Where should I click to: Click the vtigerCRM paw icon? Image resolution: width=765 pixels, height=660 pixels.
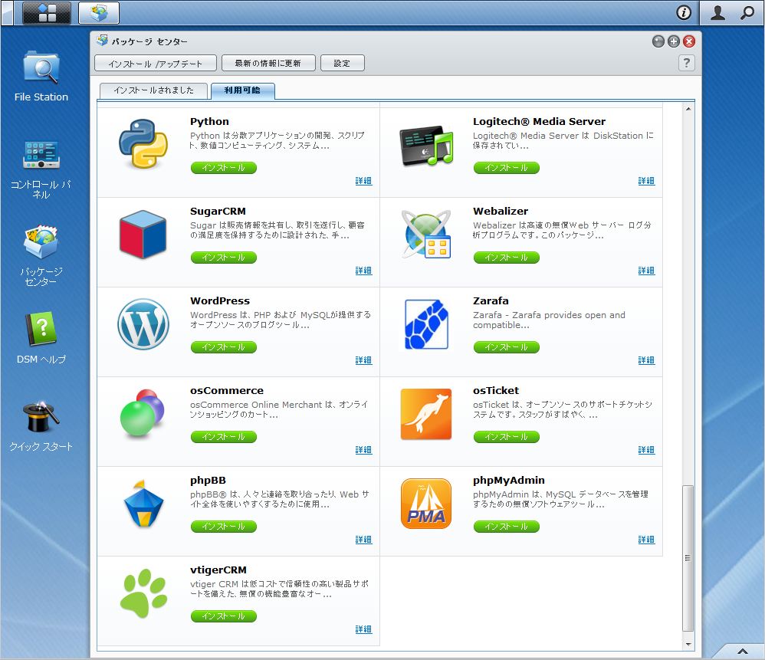pyautogui.click(x=143, y=593)
